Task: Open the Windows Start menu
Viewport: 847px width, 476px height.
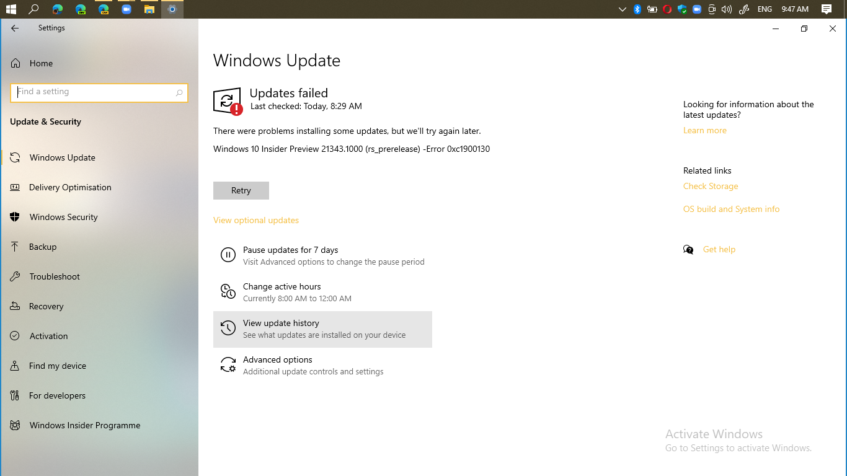Action: tap(11, 9)
